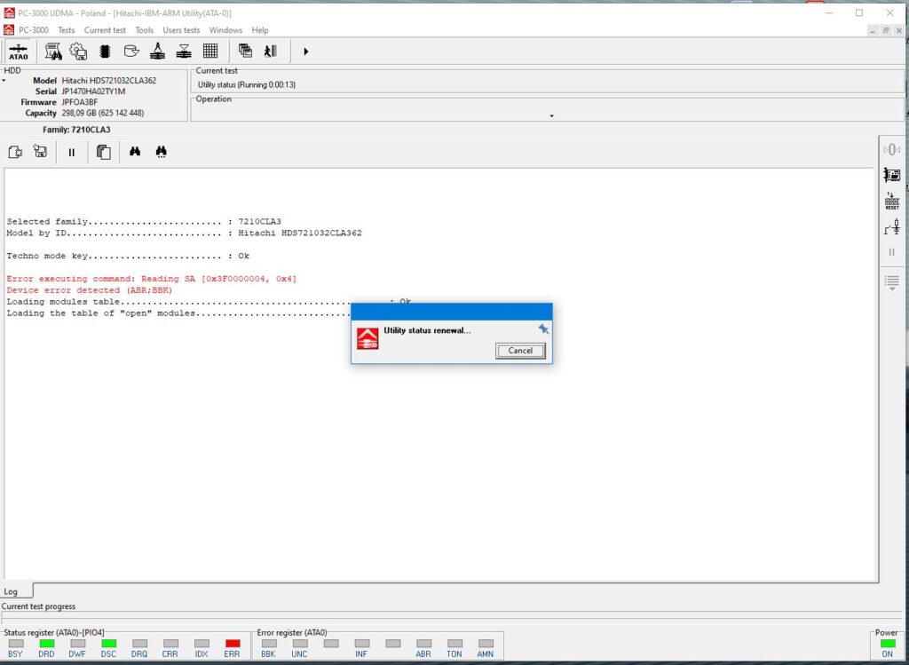Click the save log floppy icon

[40, 152]
